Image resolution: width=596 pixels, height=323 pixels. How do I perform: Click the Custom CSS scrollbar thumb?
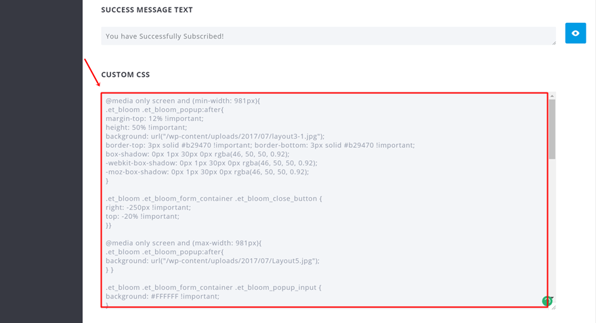coord(553,128)
